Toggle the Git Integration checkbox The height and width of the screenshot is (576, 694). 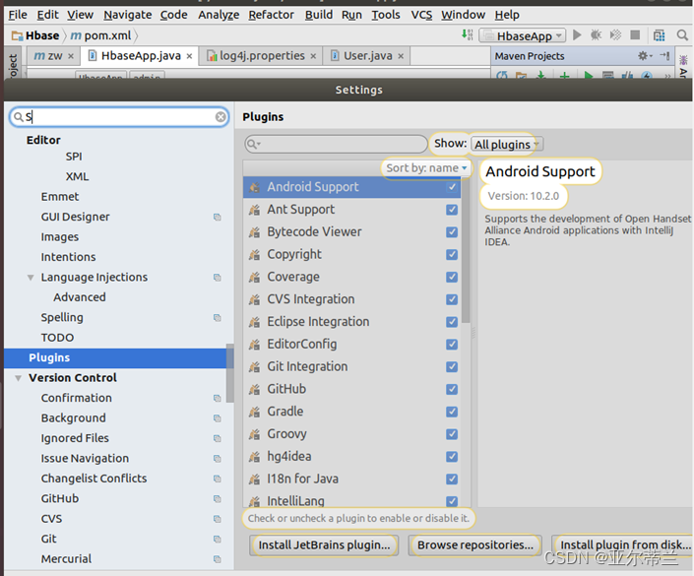pyautogui.click(x=452, y=366)
